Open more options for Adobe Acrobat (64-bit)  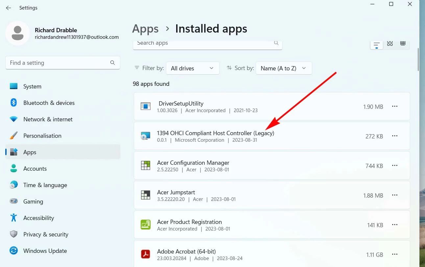pyautogui.click(x=395, y=254)
